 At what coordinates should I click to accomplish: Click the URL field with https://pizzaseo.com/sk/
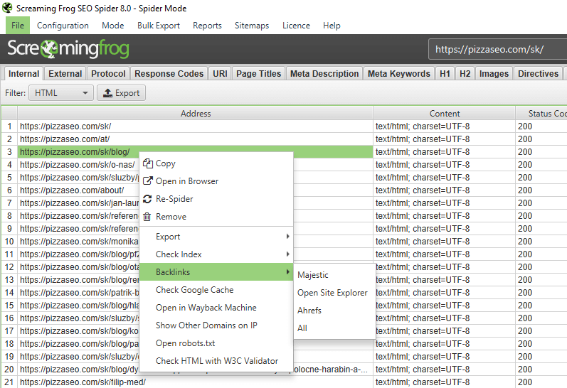click(497, 49)
